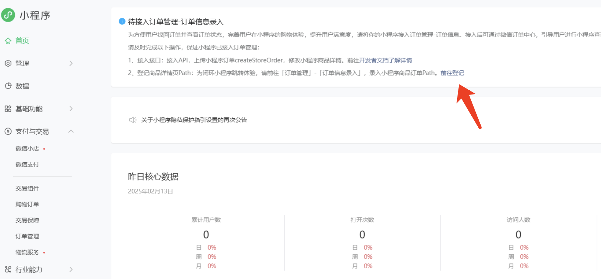The image size is (601, 279).
Task: Click the 基础功能 grid icon
Action: pos(8,109)
